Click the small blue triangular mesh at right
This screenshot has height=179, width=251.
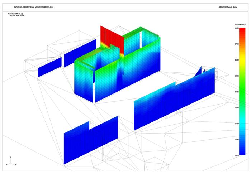(199, 72)
